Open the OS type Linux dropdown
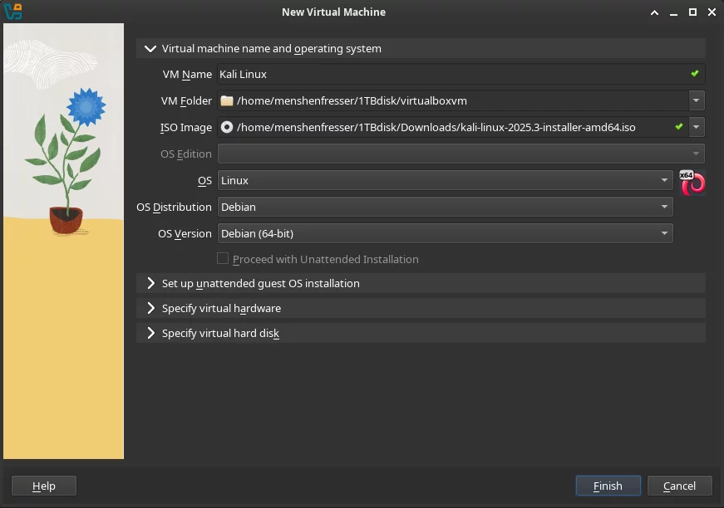Screen dimensions: 724x508 [x=445, y=180]
